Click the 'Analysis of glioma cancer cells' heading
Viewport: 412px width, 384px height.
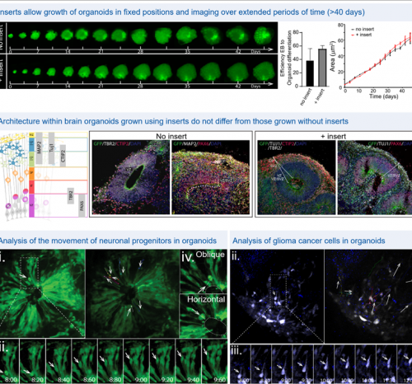309,241
